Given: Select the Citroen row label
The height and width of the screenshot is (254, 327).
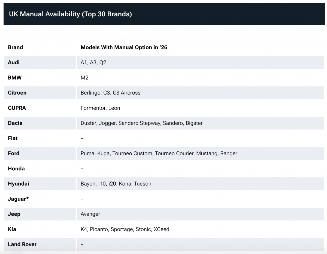Looking at the screenshot, I should [17, 93].
